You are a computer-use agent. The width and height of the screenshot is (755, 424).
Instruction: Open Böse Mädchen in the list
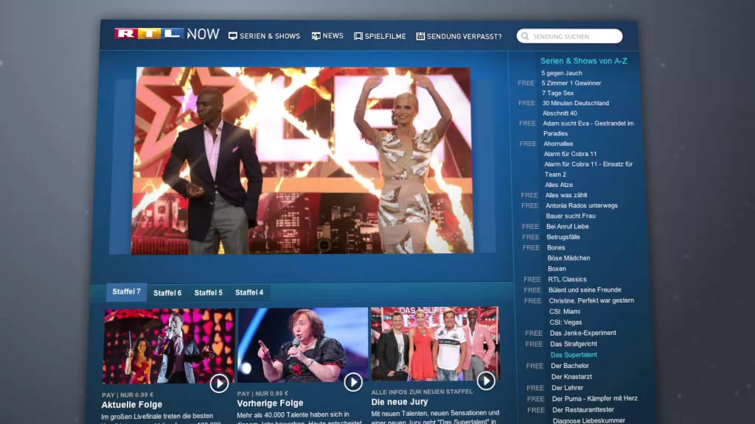click(x=569, y=258)
